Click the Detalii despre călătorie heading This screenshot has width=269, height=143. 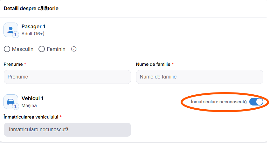coord(31,8)
